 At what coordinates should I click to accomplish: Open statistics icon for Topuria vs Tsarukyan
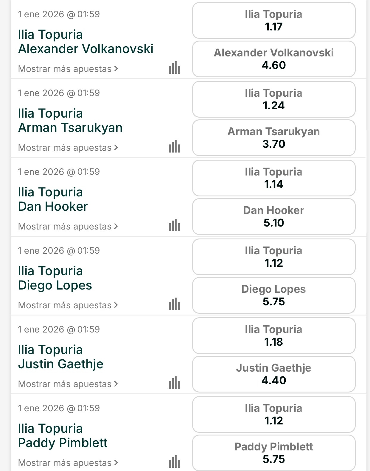coord(174,147)
